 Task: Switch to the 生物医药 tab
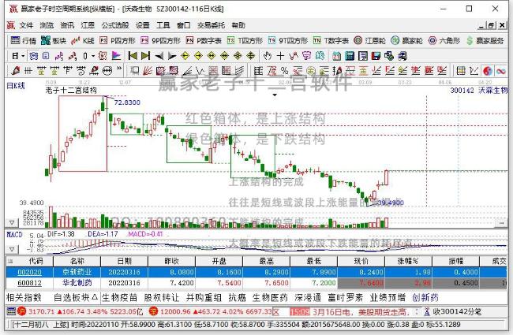(270, 297)
